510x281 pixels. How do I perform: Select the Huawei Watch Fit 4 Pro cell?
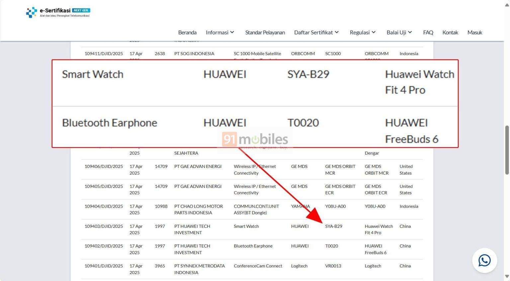click(x=379, y=229)
